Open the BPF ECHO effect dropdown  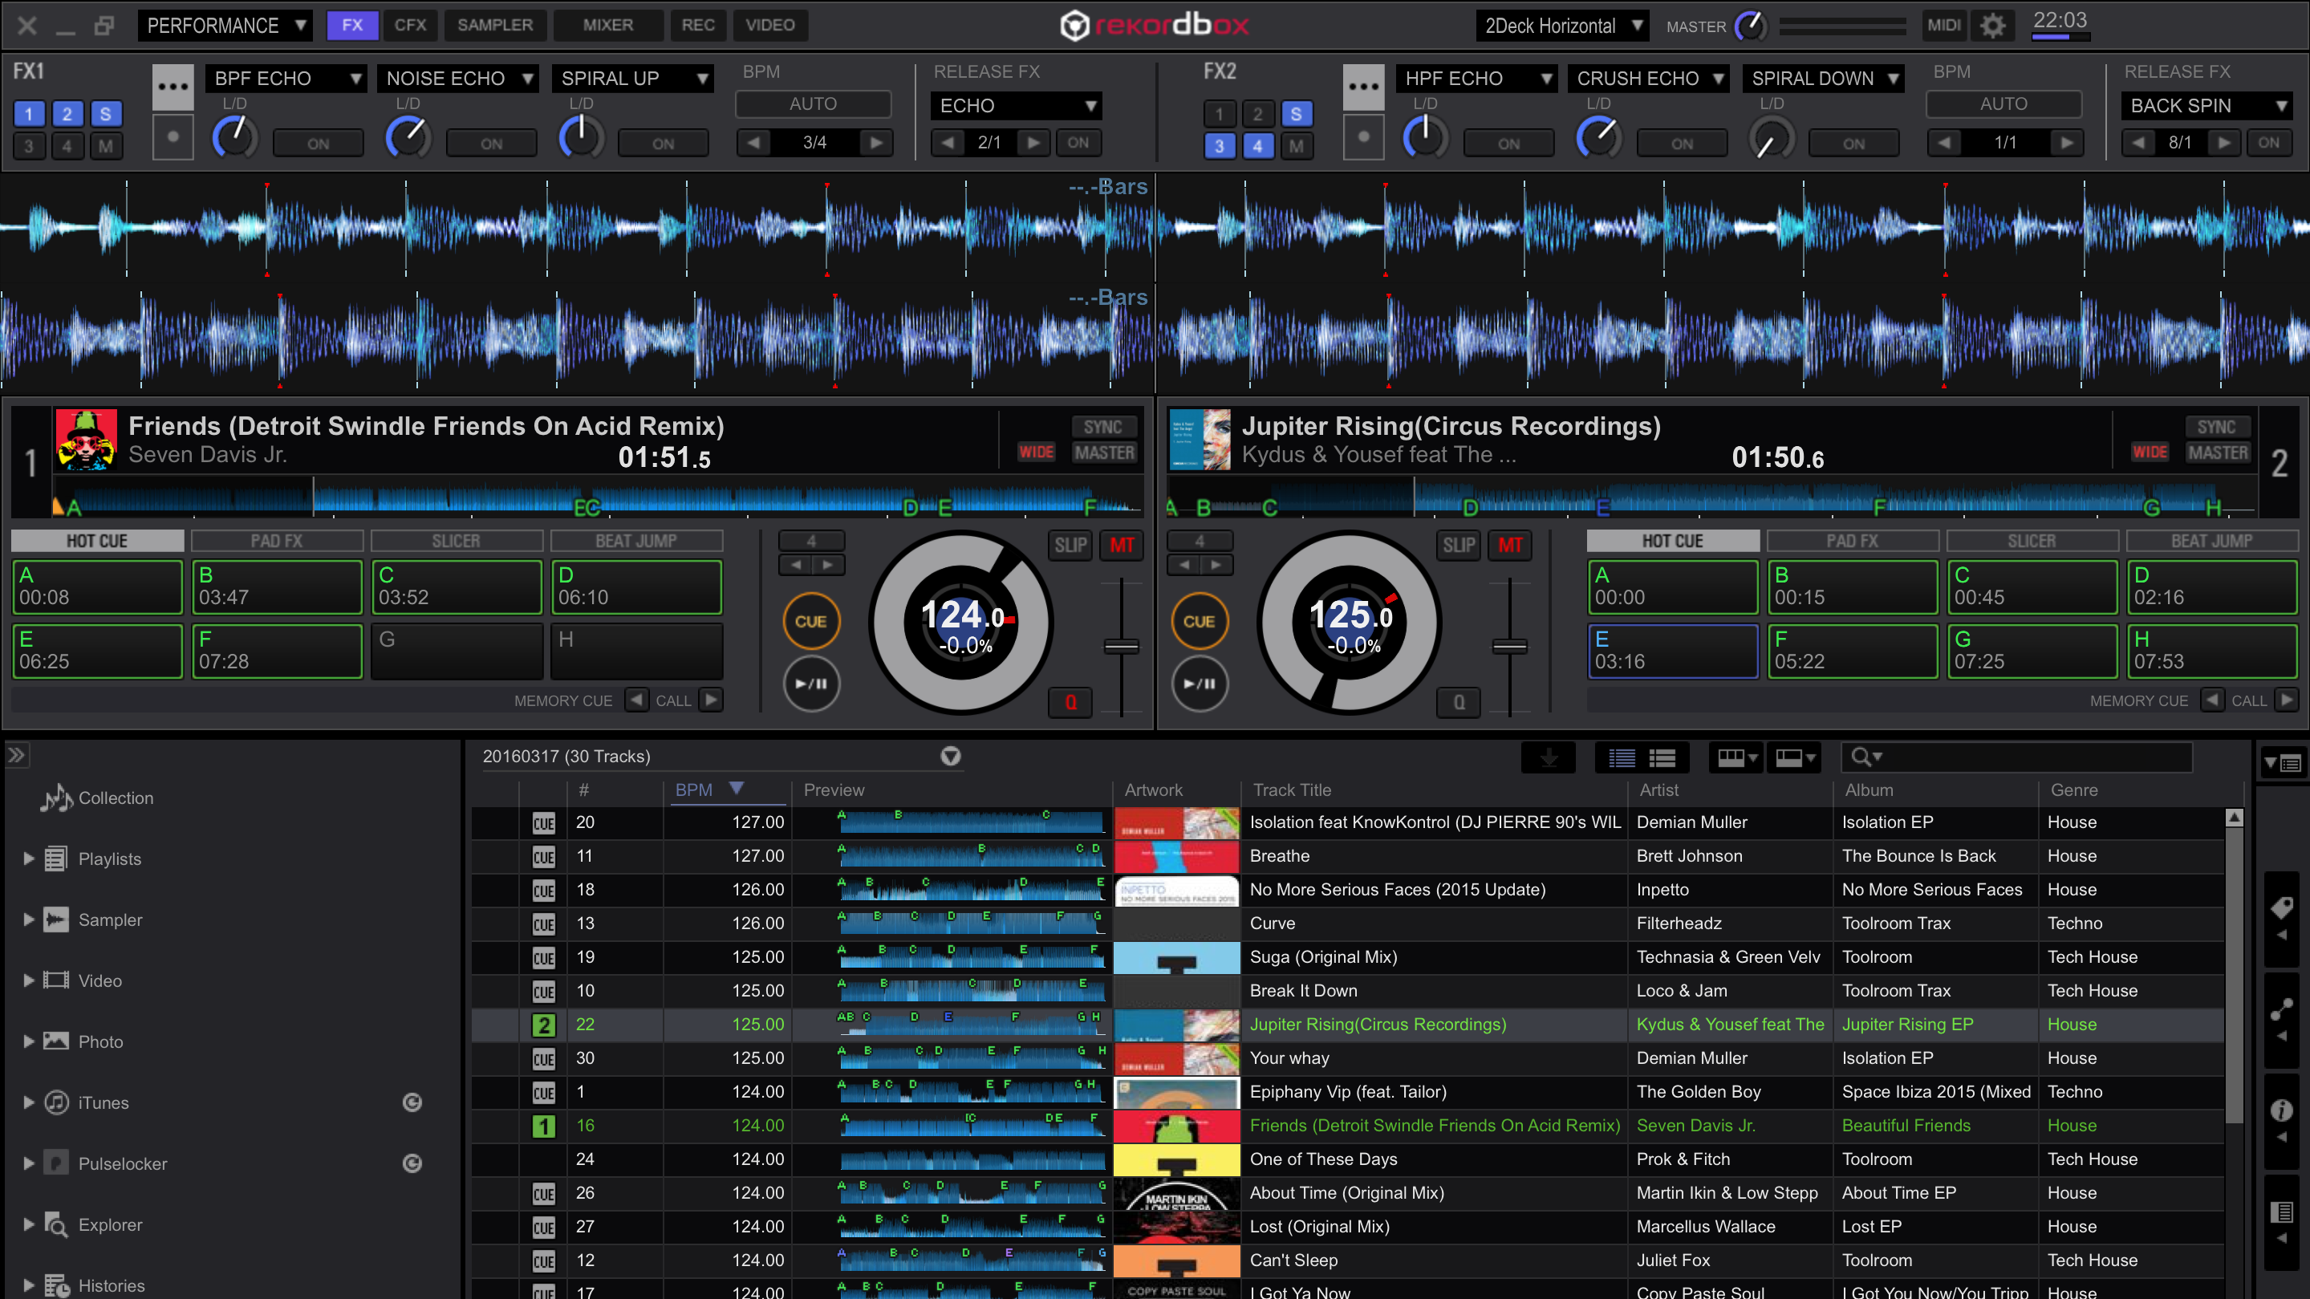286,78
